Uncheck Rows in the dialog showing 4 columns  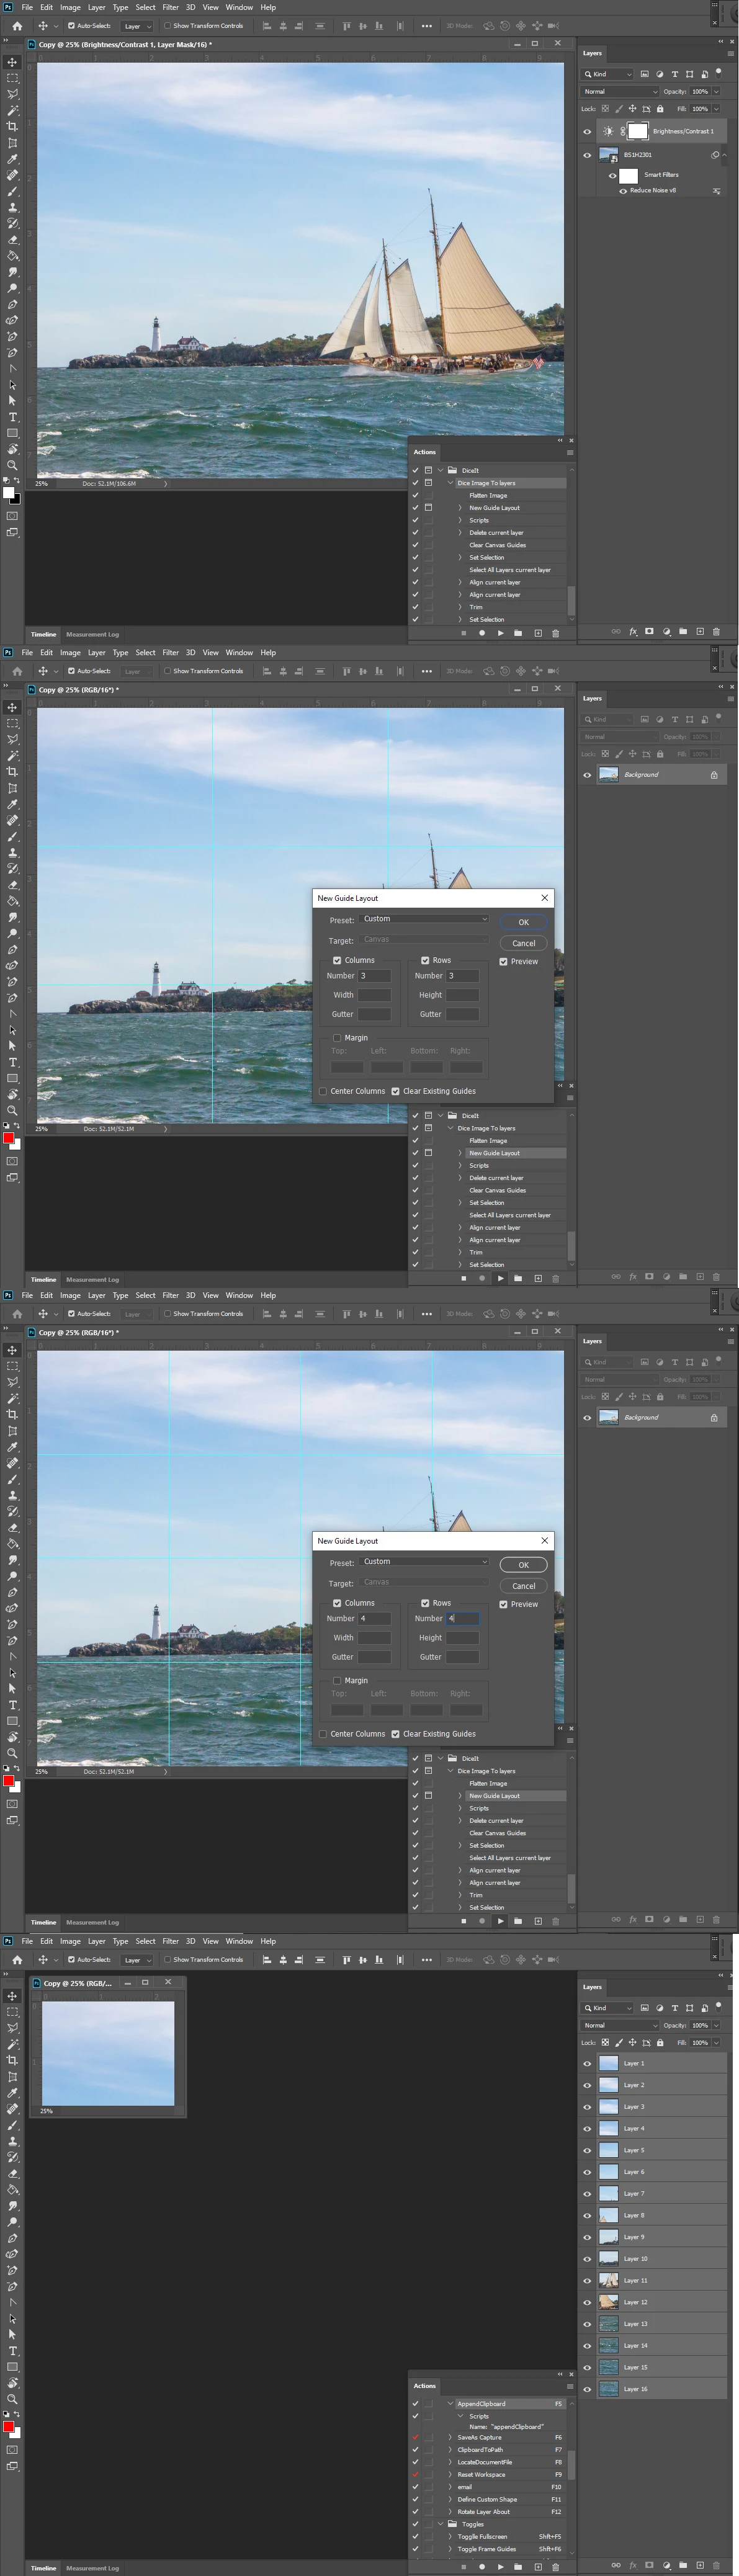(x=425, y=1603)
